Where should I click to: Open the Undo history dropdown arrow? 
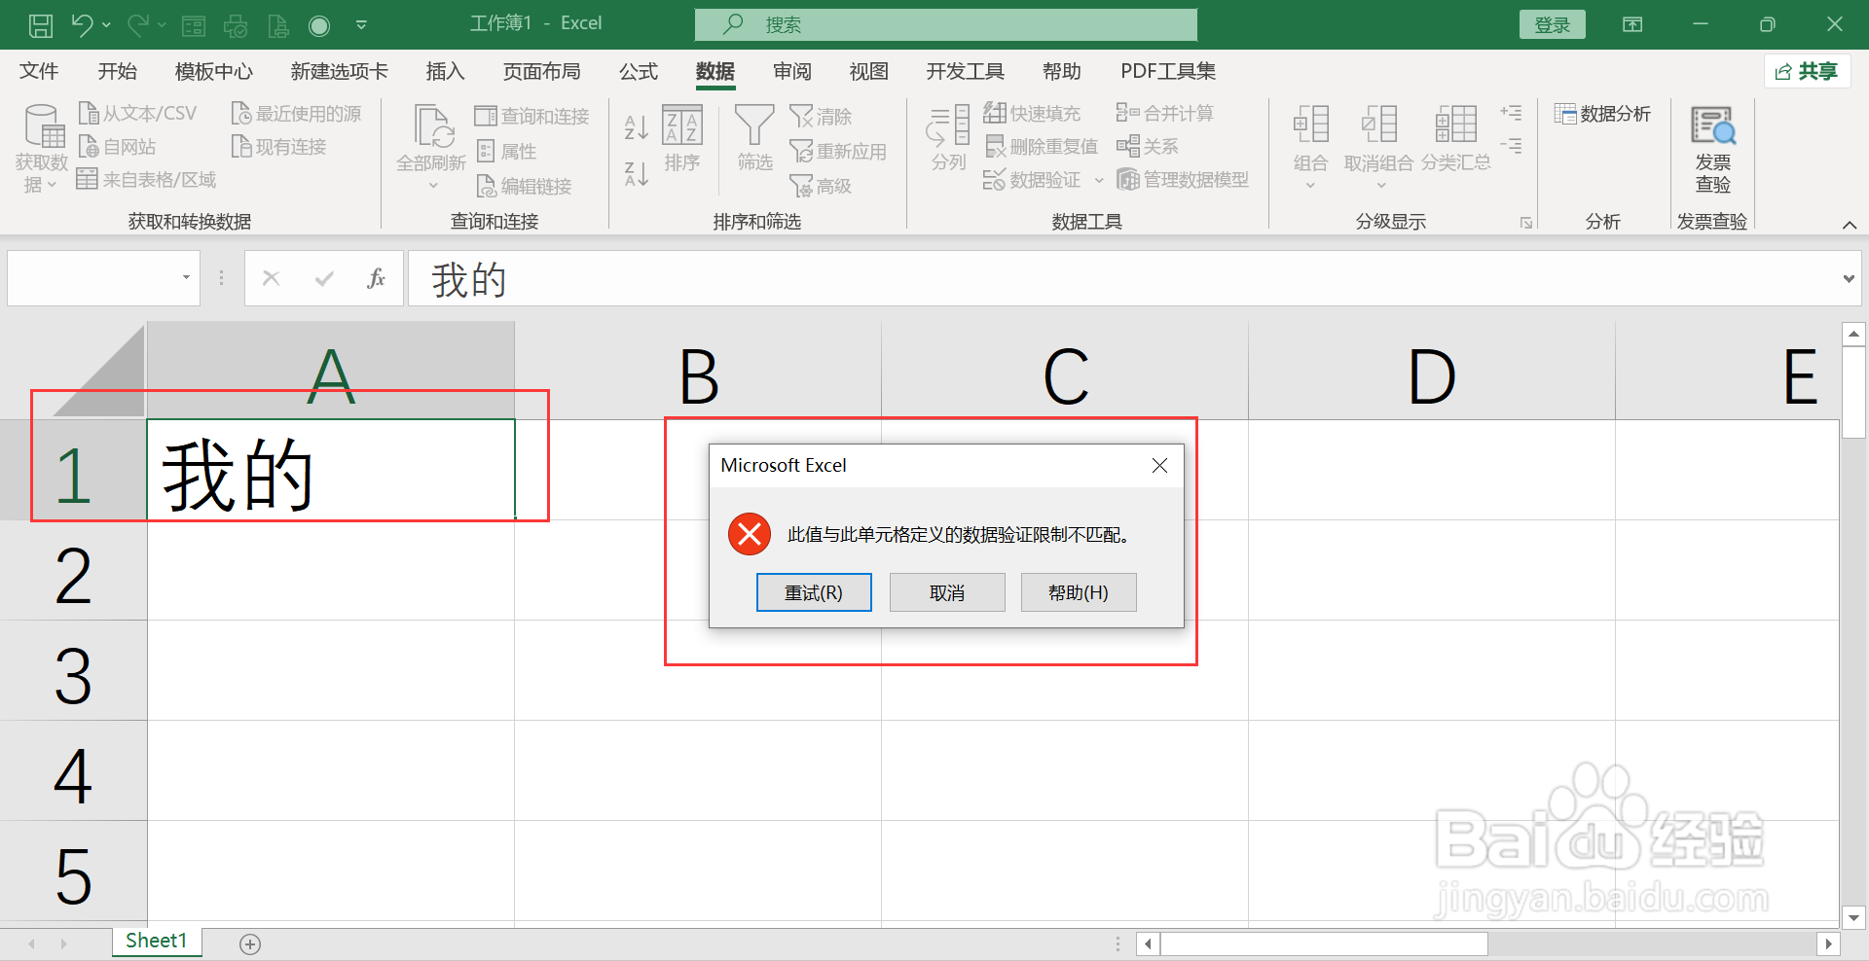click(106, 25)
